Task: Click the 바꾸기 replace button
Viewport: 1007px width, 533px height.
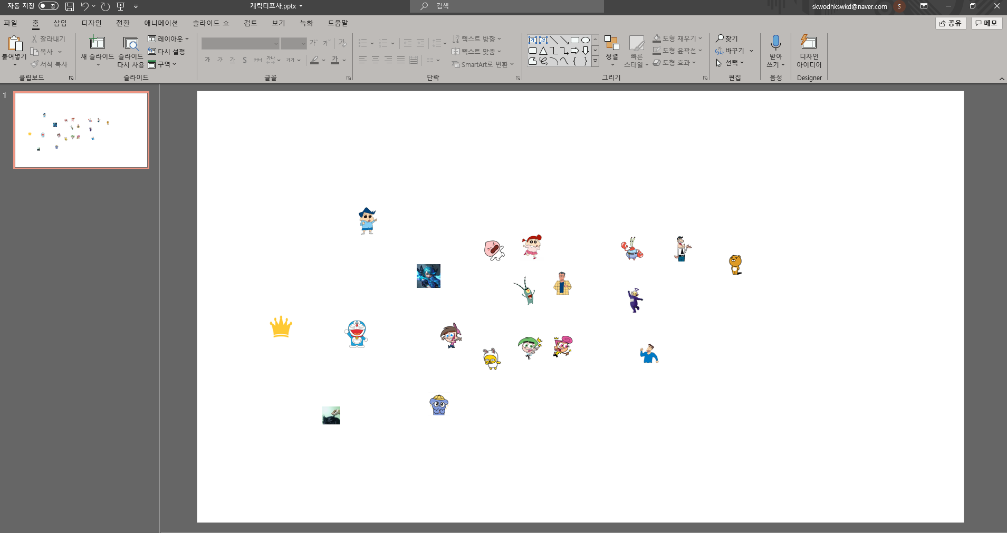Action: tap(730, 51)
